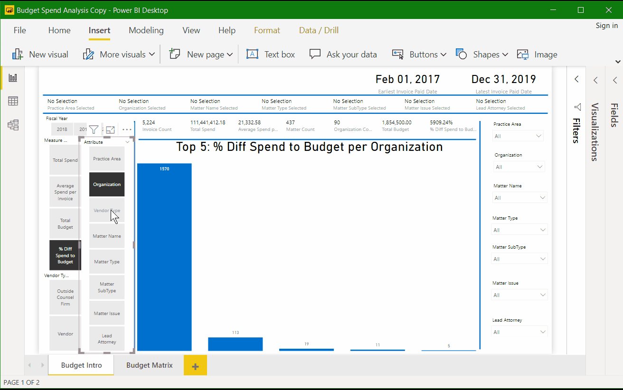The image size is (623, 390).
Task: Switch to the Modeling ribbon tab
Action: point(146,30)
